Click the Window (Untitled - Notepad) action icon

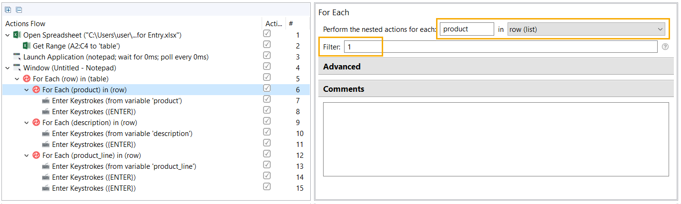[17, 68]
